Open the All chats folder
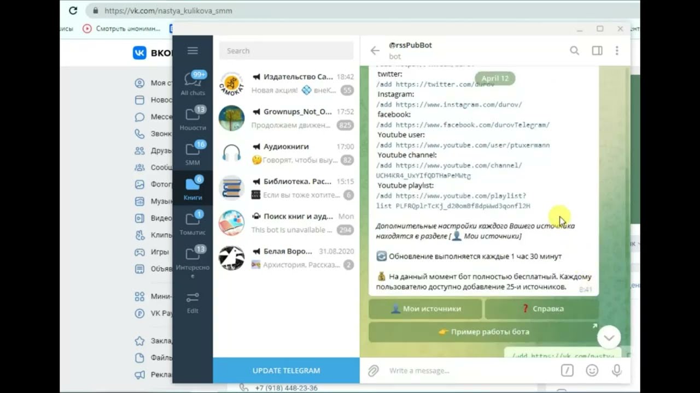This screenshot has width=700, height=393. tap(192, 84)
